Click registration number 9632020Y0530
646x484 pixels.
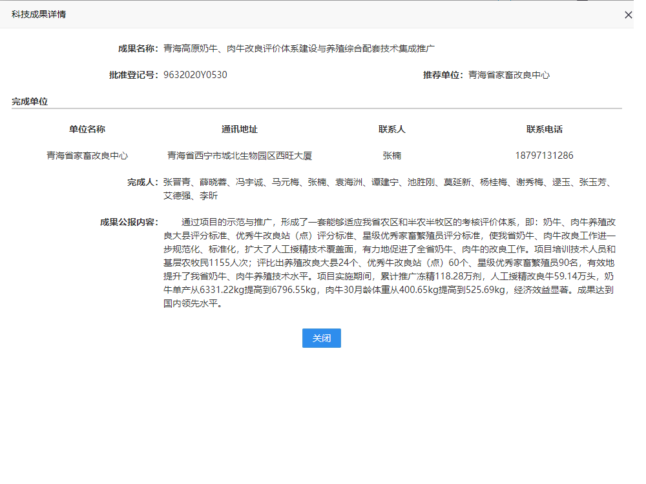(x=195, y=75)
